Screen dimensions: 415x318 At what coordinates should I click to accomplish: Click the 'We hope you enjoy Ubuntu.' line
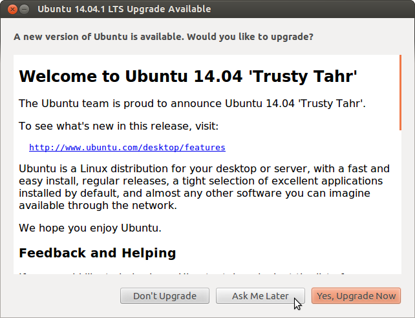coord(90,228)
